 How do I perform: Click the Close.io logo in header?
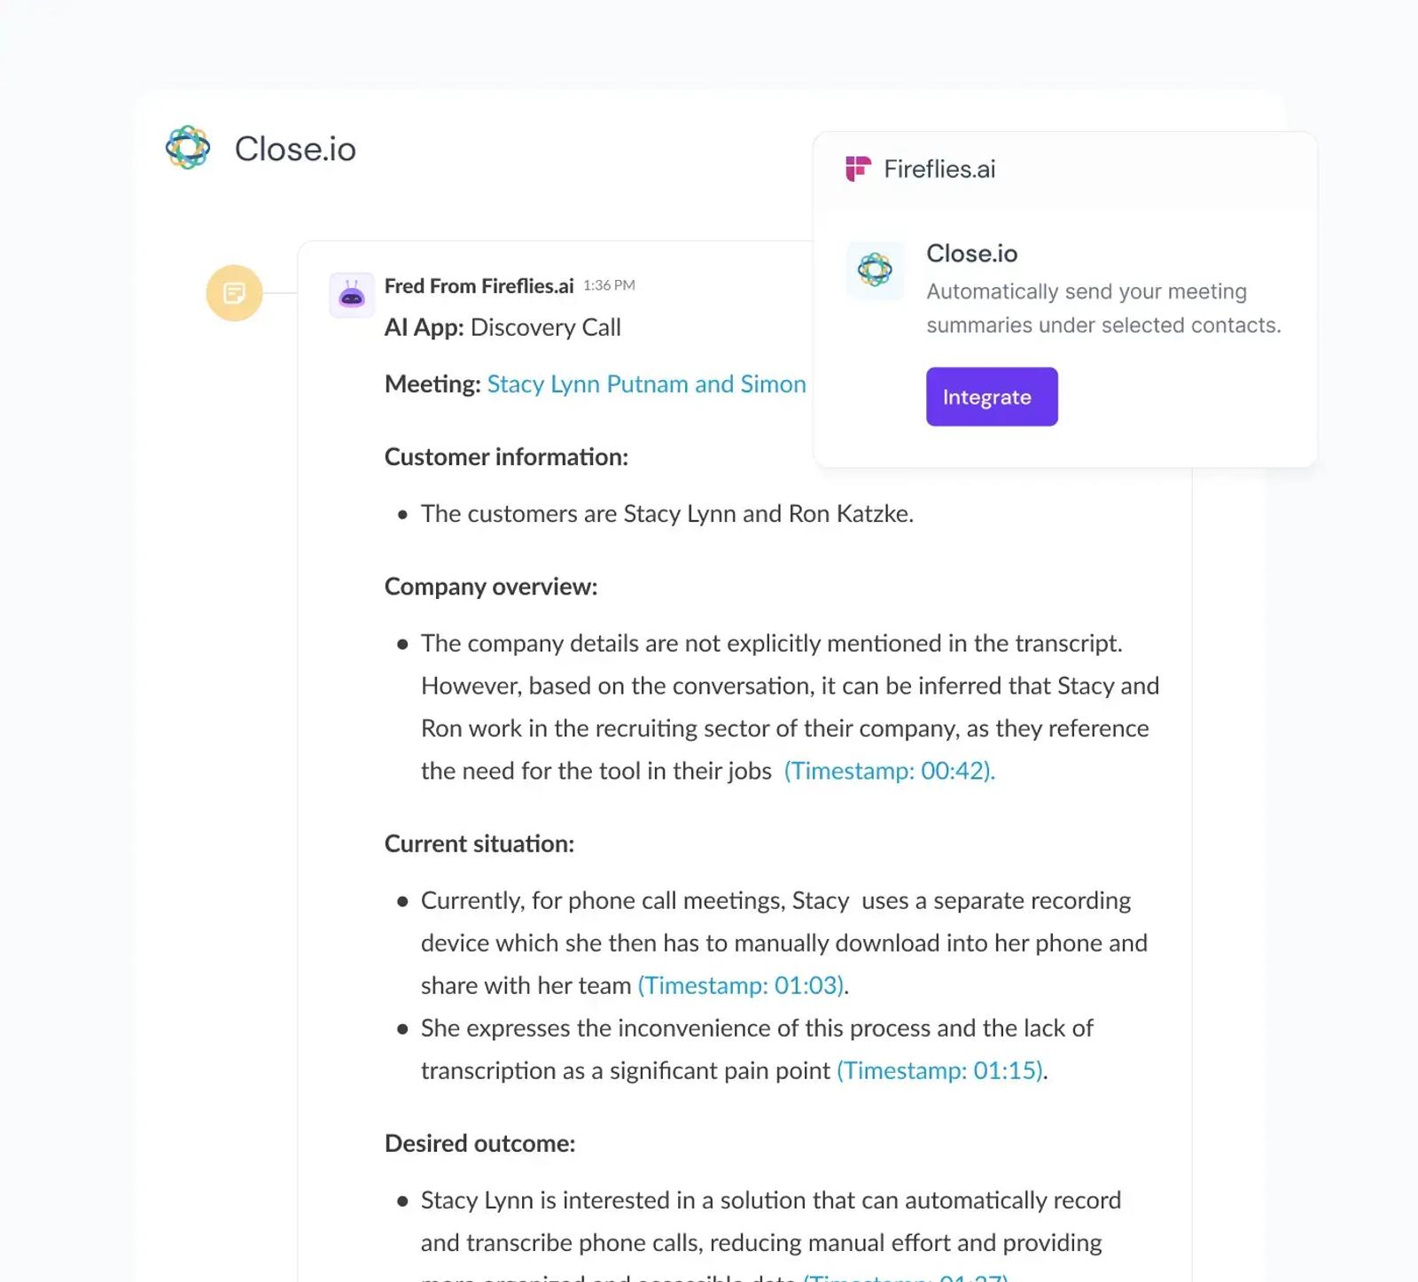(188, 147)
